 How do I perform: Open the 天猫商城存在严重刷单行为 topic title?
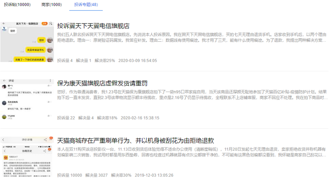coord(136,141)
